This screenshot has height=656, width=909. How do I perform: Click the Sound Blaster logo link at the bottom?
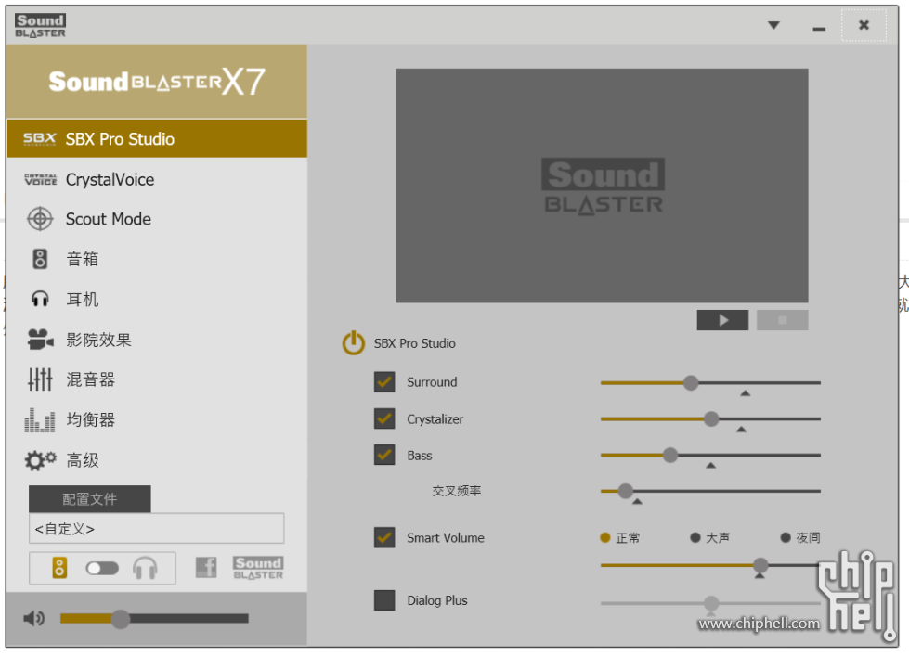258,568
